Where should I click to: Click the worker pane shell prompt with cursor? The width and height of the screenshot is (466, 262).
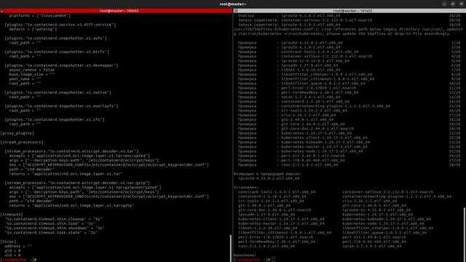[x=254, y=260]
